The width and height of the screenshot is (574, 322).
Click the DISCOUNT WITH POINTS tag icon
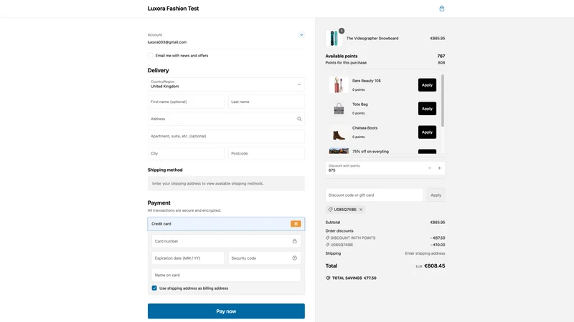(327, 238)
